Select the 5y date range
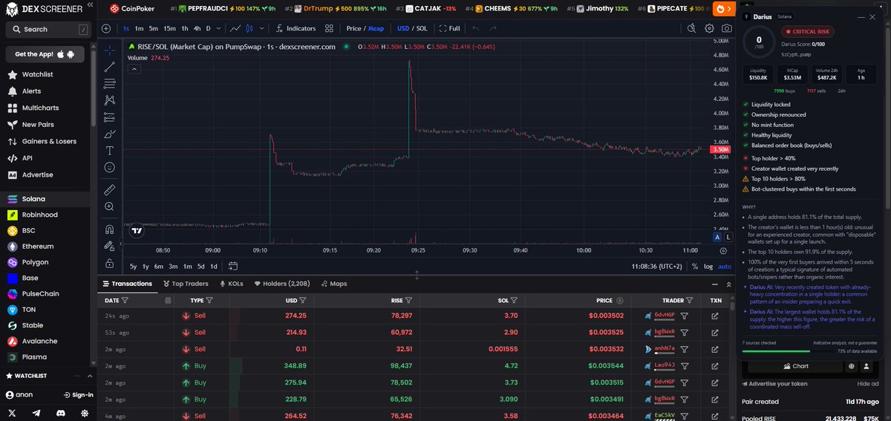Screen dimensions: 891x421 [133, 266]
